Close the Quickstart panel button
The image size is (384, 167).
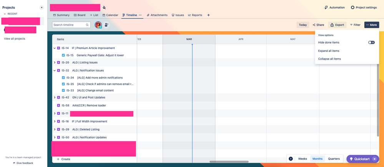tap(374, 159)
